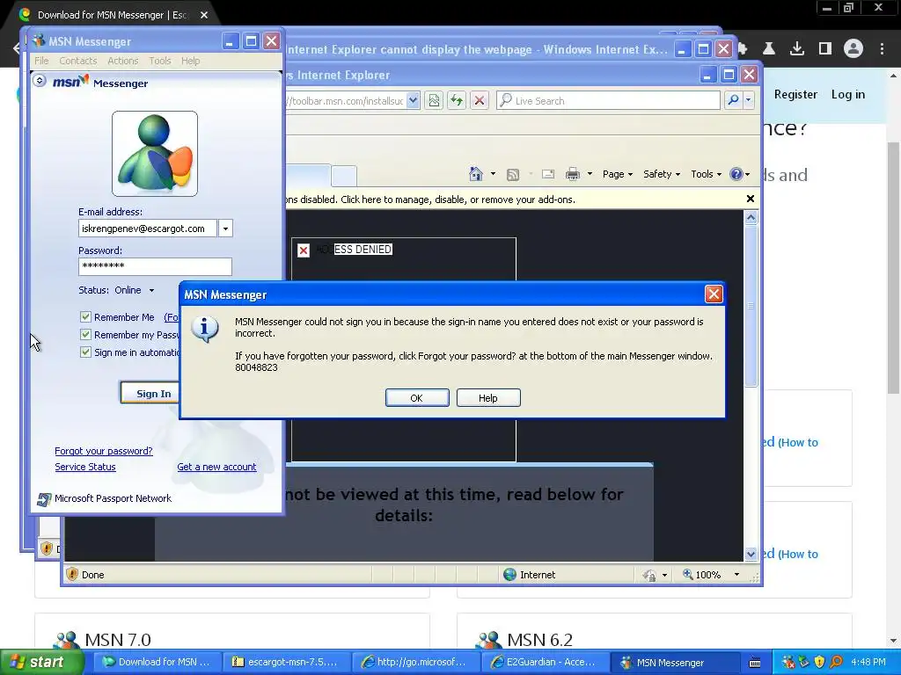The width and height of the screenshot is (901, 675).
Task: Click the Internet zone globe icon
Action: click(x=509, y=575)
